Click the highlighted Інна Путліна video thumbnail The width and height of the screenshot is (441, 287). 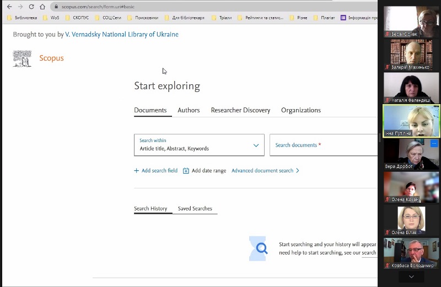[411, 121]
